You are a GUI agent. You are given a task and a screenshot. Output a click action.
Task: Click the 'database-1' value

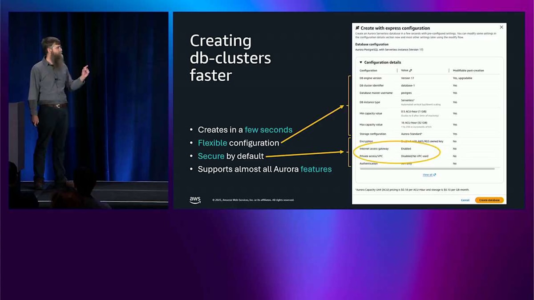coord(408,85)
